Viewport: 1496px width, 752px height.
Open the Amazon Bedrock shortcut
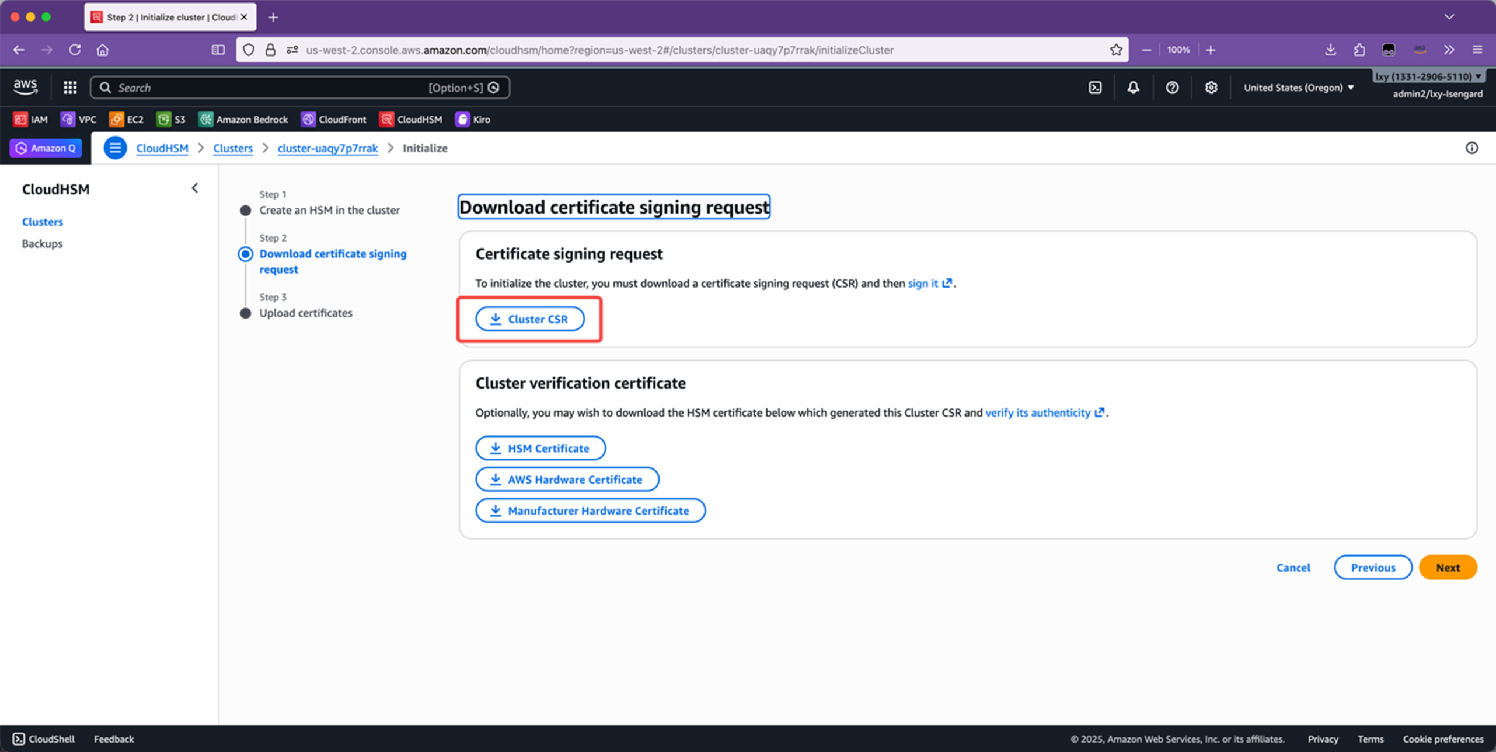(243, 119)
